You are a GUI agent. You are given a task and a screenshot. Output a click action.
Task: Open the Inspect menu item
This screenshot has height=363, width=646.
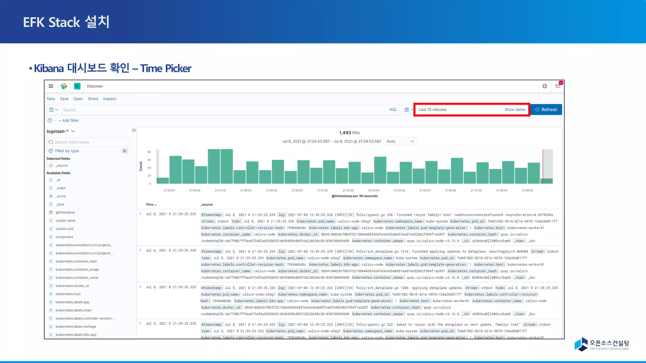pyautogui.click(x=109, y=99)
